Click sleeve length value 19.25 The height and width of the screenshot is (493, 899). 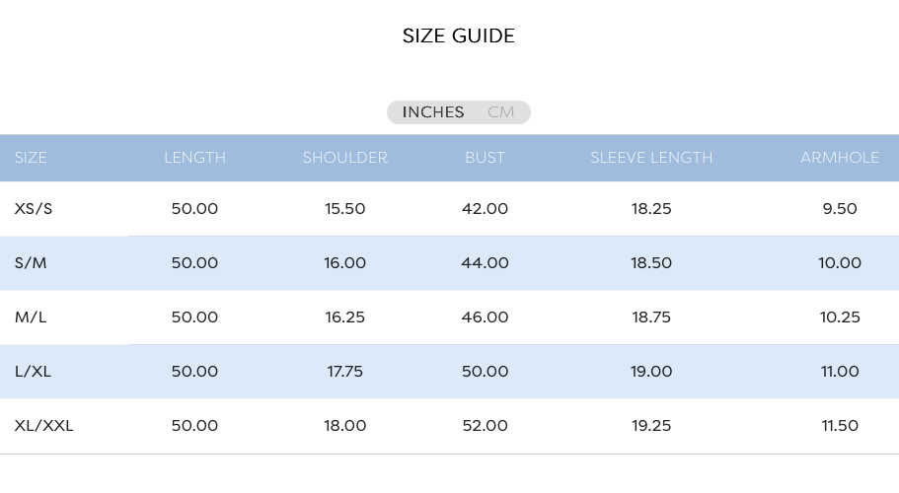click(x=651, y=426)
